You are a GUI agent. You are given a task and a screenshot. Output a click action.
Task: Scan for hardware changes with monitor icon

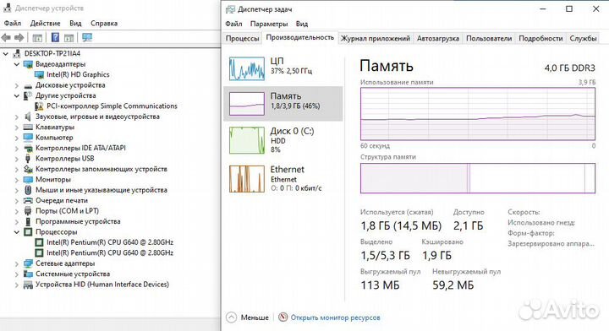point(87,38)
